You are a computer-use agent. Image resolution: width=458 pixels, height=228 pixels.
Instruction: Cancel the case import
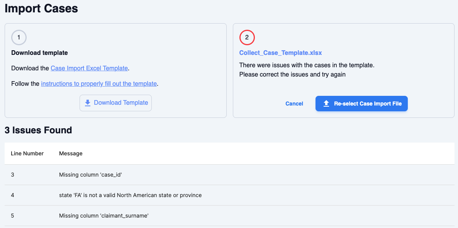coord(294,104)
